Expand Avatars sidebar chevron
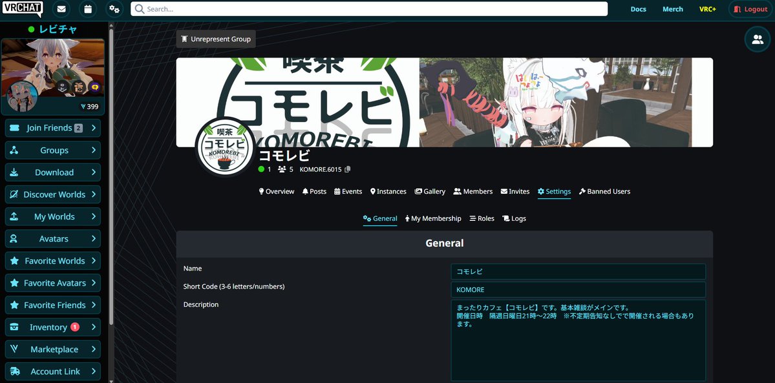Image resolution: width=775 pixels, height=383 pixels. pyautogui.click(x=94, y=239)
